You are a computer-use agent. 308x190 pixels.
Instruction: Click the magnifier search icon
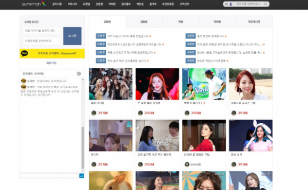point(265,4)
